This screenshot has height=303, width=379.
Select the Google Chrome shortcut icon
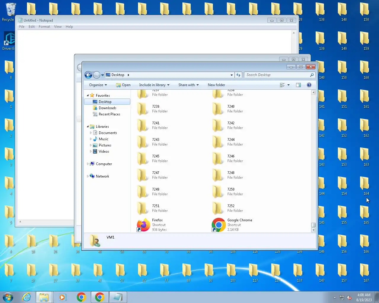coord(219,225)
